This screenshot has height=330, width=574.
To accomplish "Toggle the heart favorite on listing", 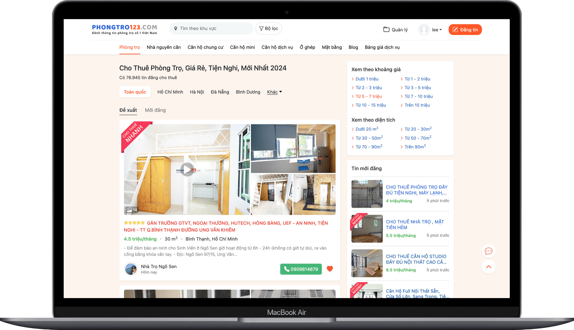I will pos(330,269).
